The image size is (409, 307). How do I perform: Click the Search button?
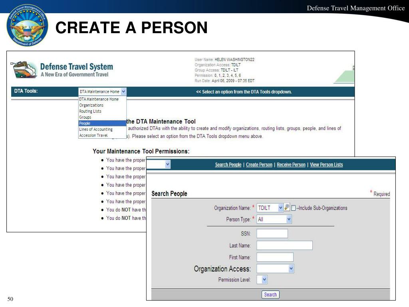coord(270,295)
